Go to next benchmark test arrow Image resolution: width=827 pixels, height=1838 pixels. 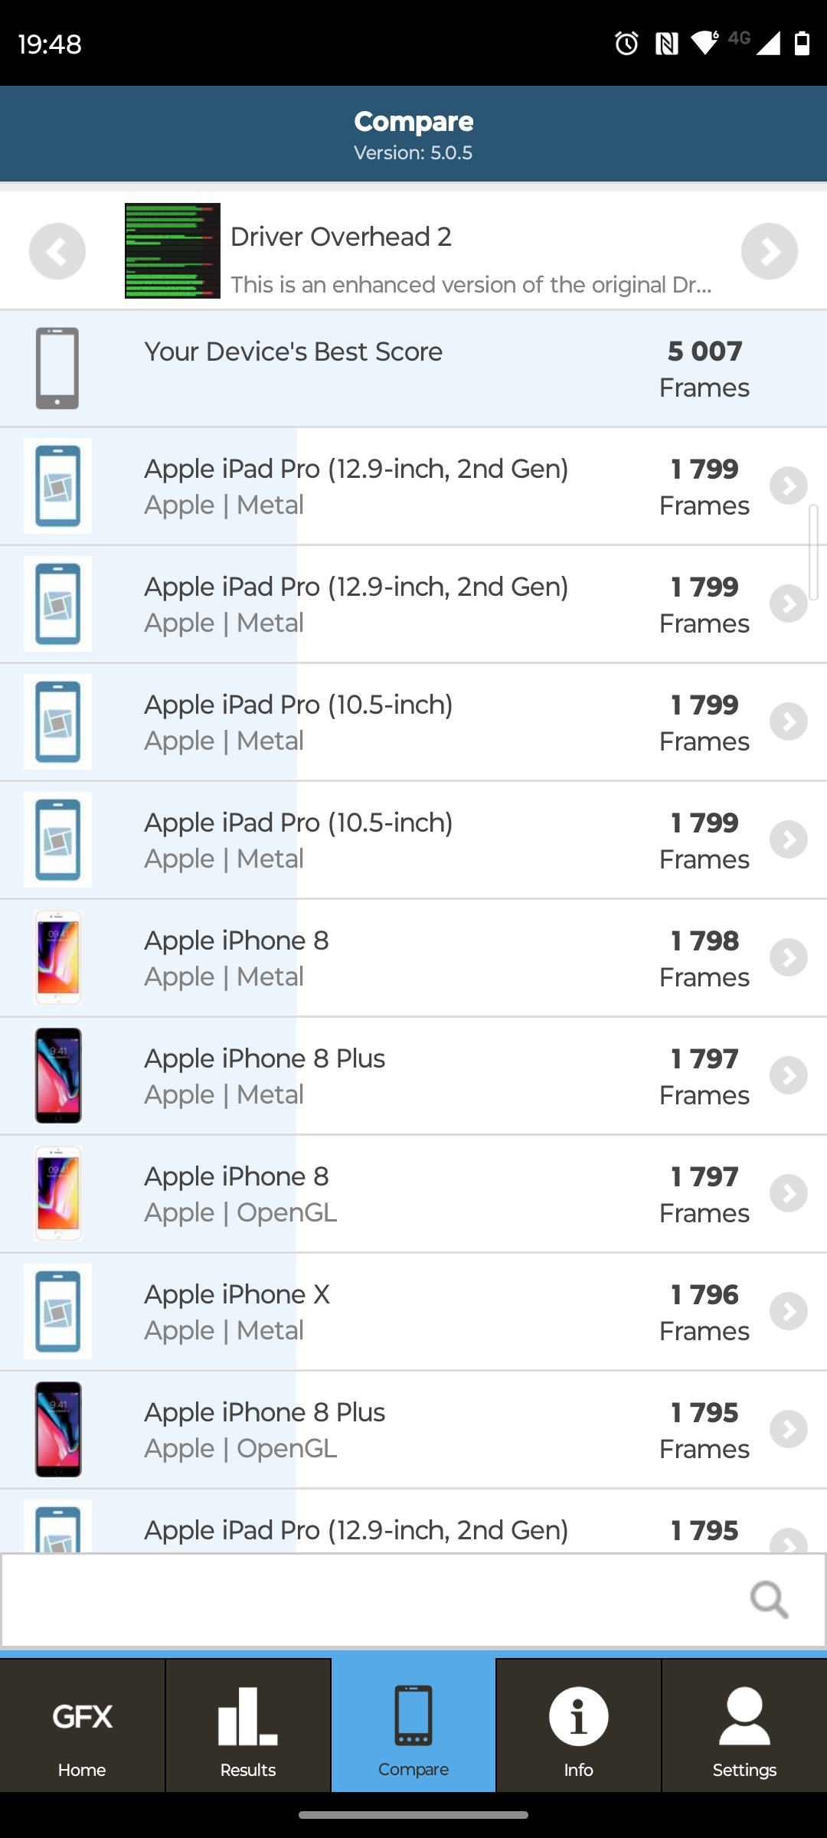(x=769, y=251)
